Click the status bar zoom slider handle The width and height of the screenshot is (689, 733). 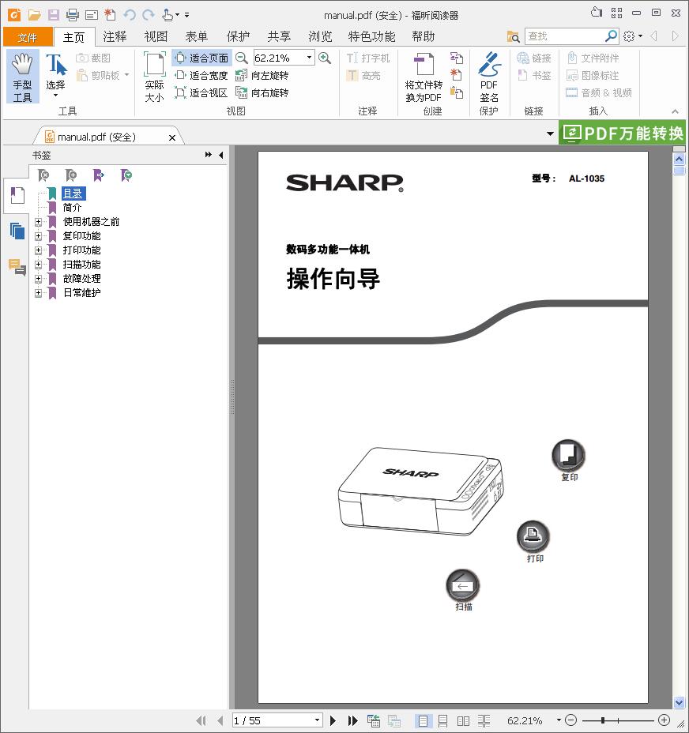click(603, 720)
